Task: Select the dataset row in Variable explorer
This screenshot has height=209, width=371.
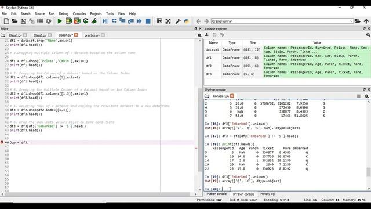Action: (288, 49)
